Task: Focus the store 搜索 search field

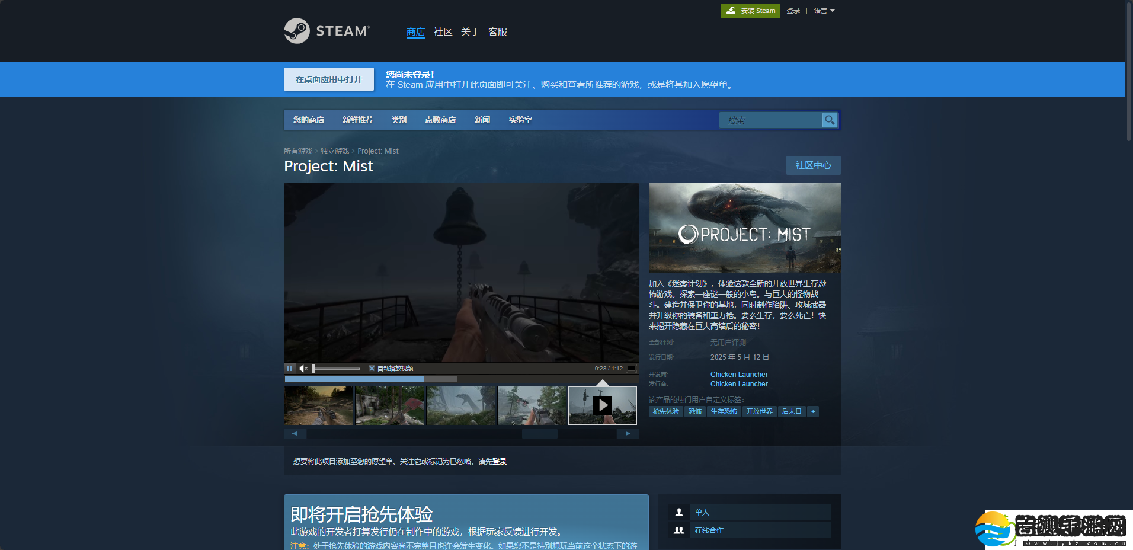Action: (771, 120)
